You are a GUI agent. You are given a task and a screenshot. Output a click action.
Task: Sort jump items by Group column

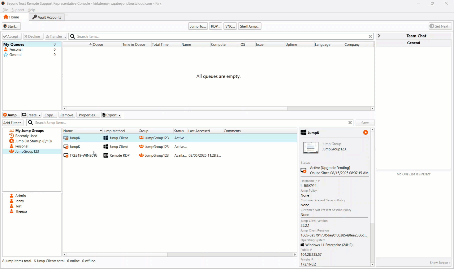(x=156, y=131)
